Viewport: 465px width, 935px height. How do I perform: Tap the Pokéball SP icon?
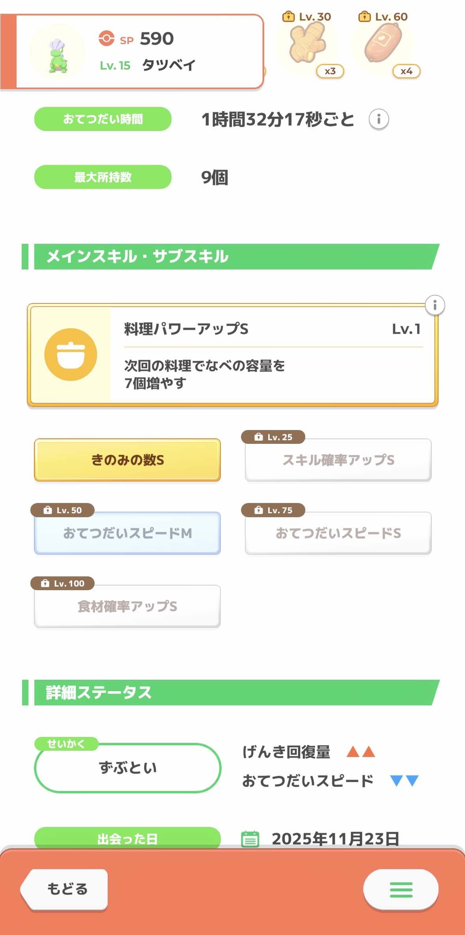point(106,39)
